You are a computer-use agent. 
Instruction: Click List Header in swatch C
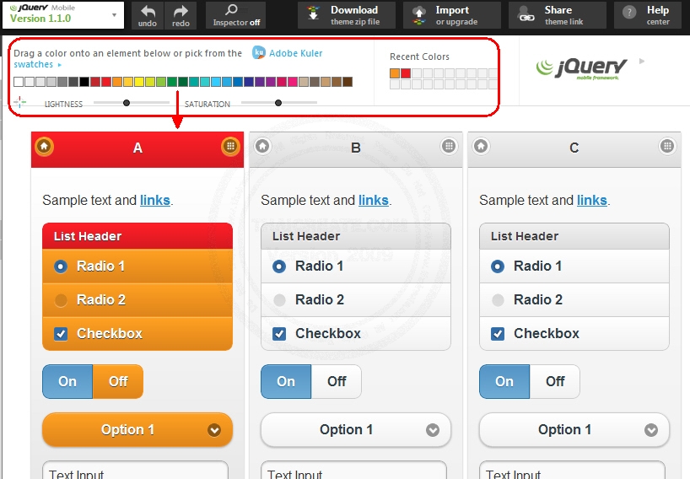(x=574, y=236)
